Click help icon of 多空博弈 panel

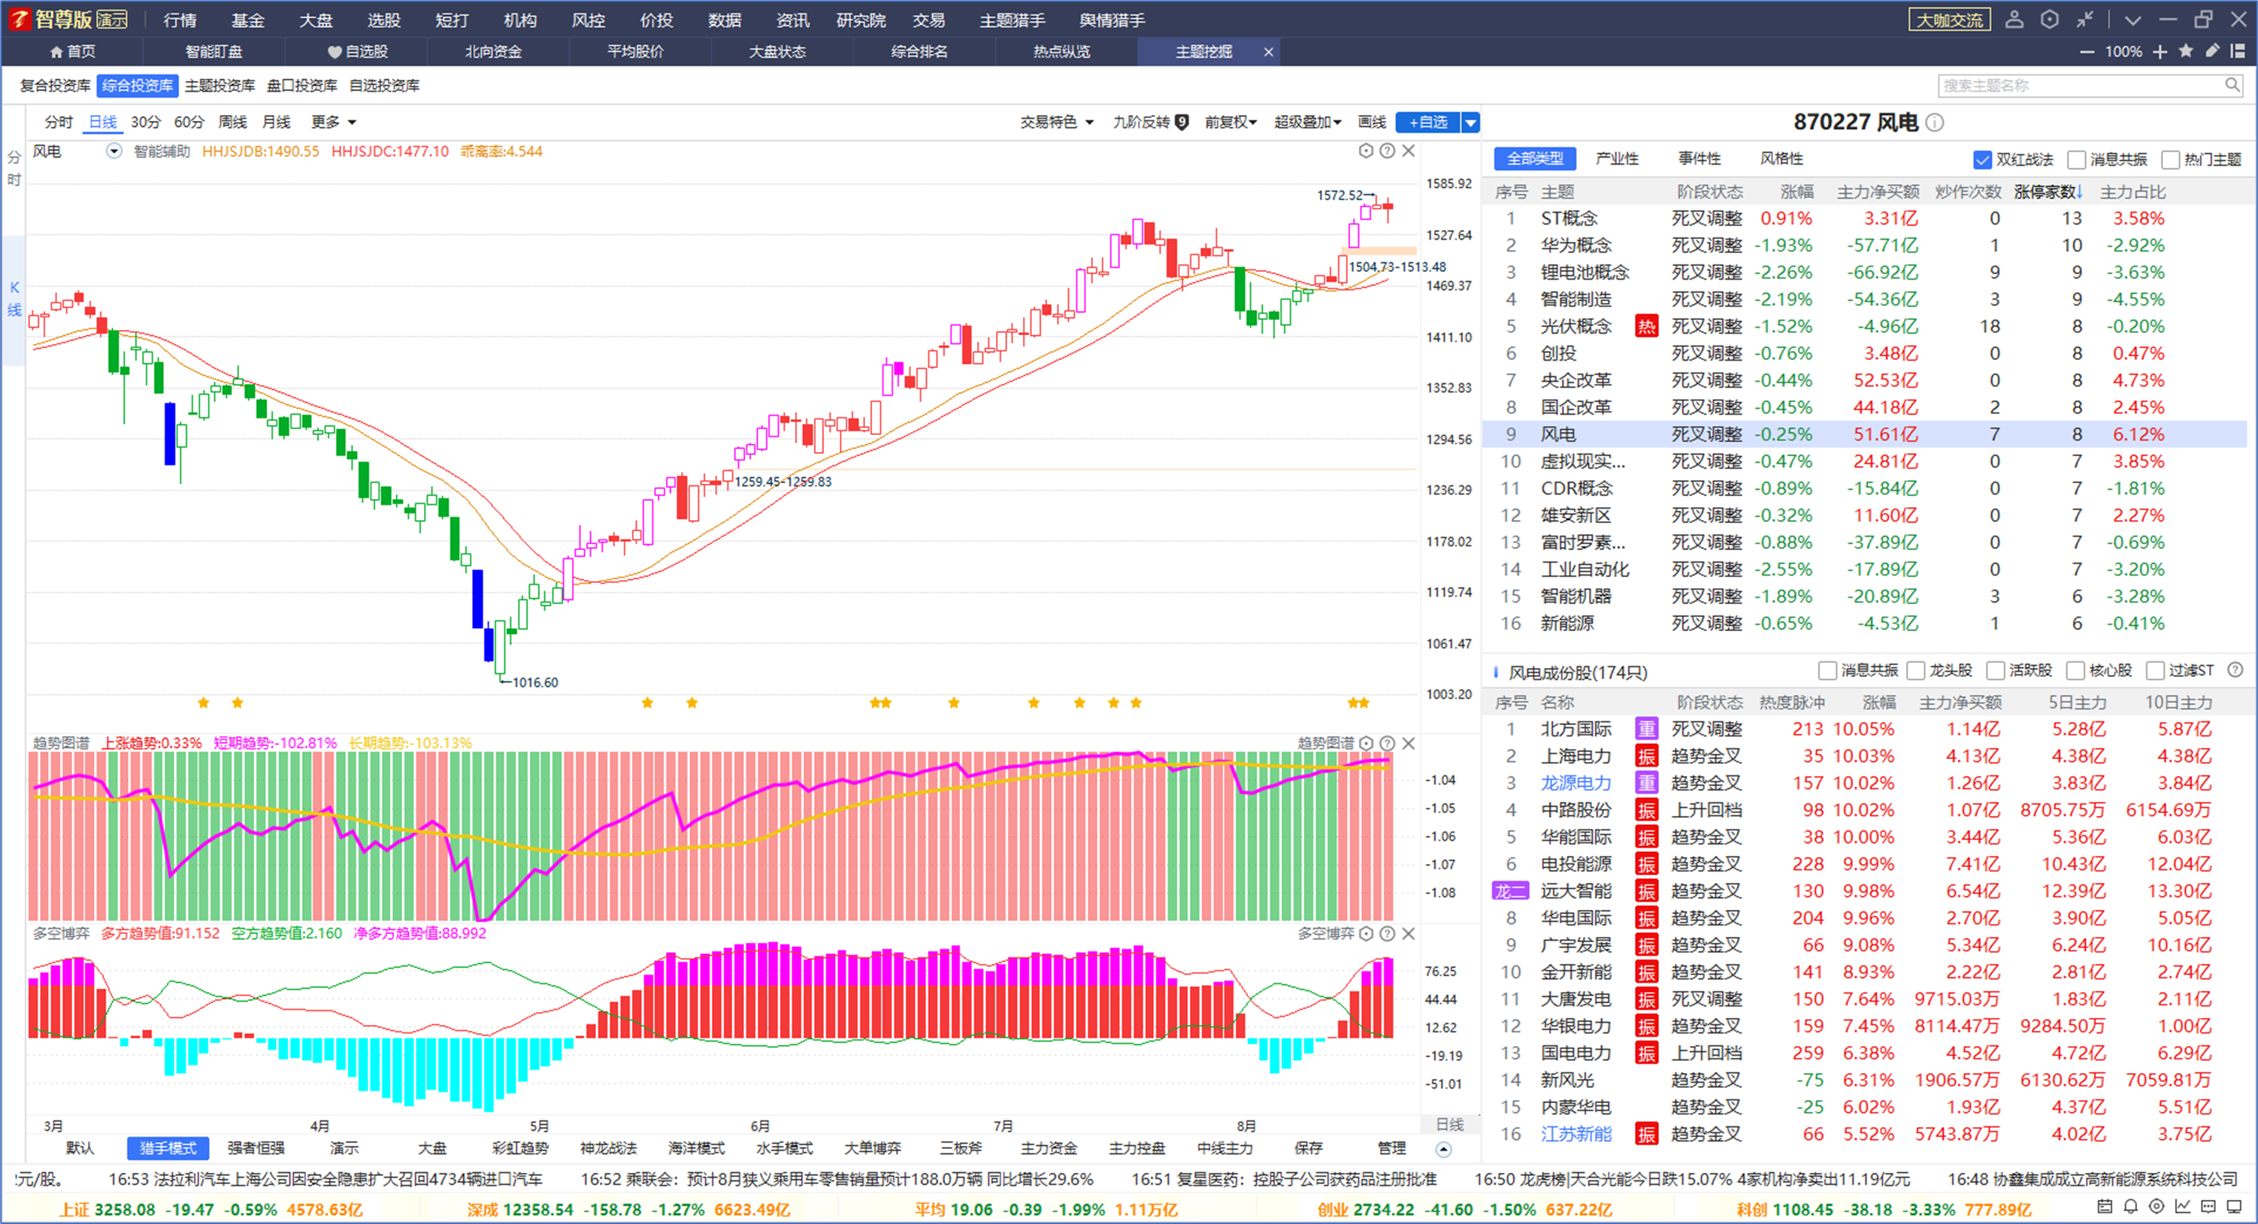pyautogui.click(x=1387, y=933)
